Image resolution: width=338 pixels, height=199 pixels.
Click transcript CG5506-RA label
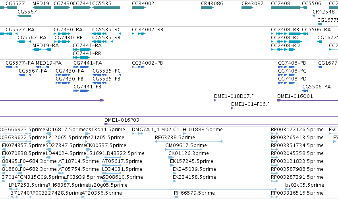pos(317,29)
